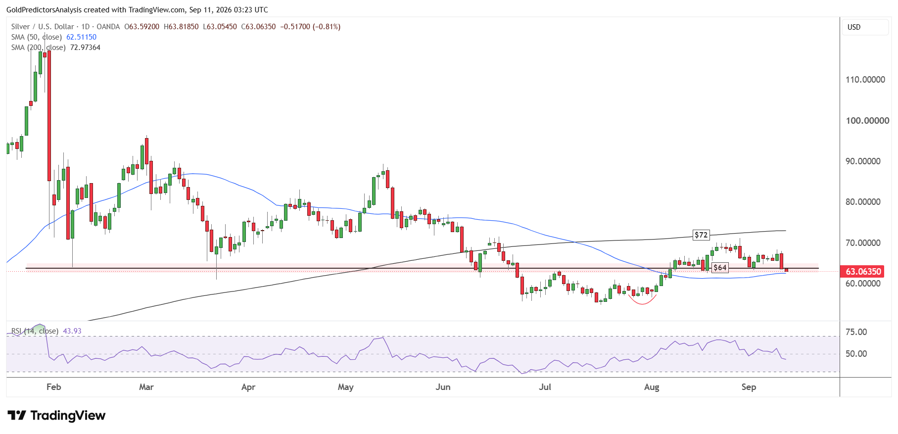The image size is (898, 434).
Task: Click the RSI (14, close) indicator label
Action: tap(35, 331)
